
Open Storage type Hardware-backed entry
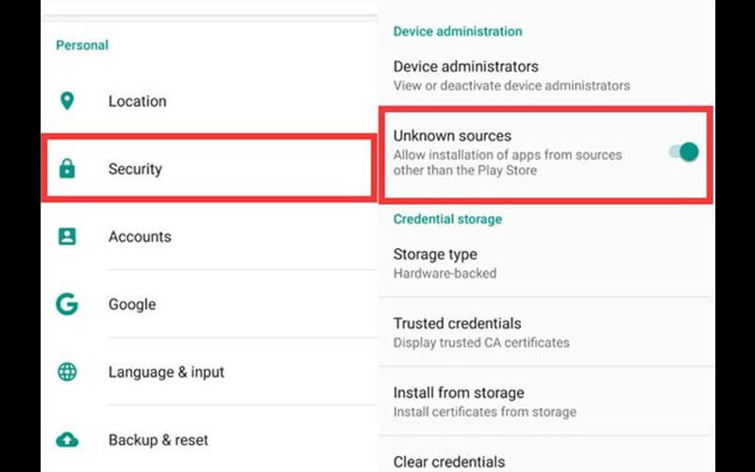click(546, 263)
